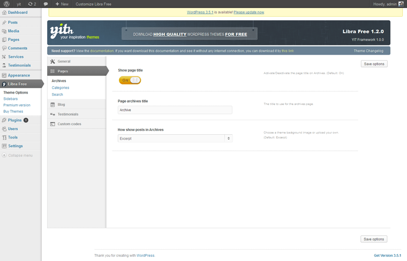Click the Appearance icon

pyautogui.click(x=4, y=75)
